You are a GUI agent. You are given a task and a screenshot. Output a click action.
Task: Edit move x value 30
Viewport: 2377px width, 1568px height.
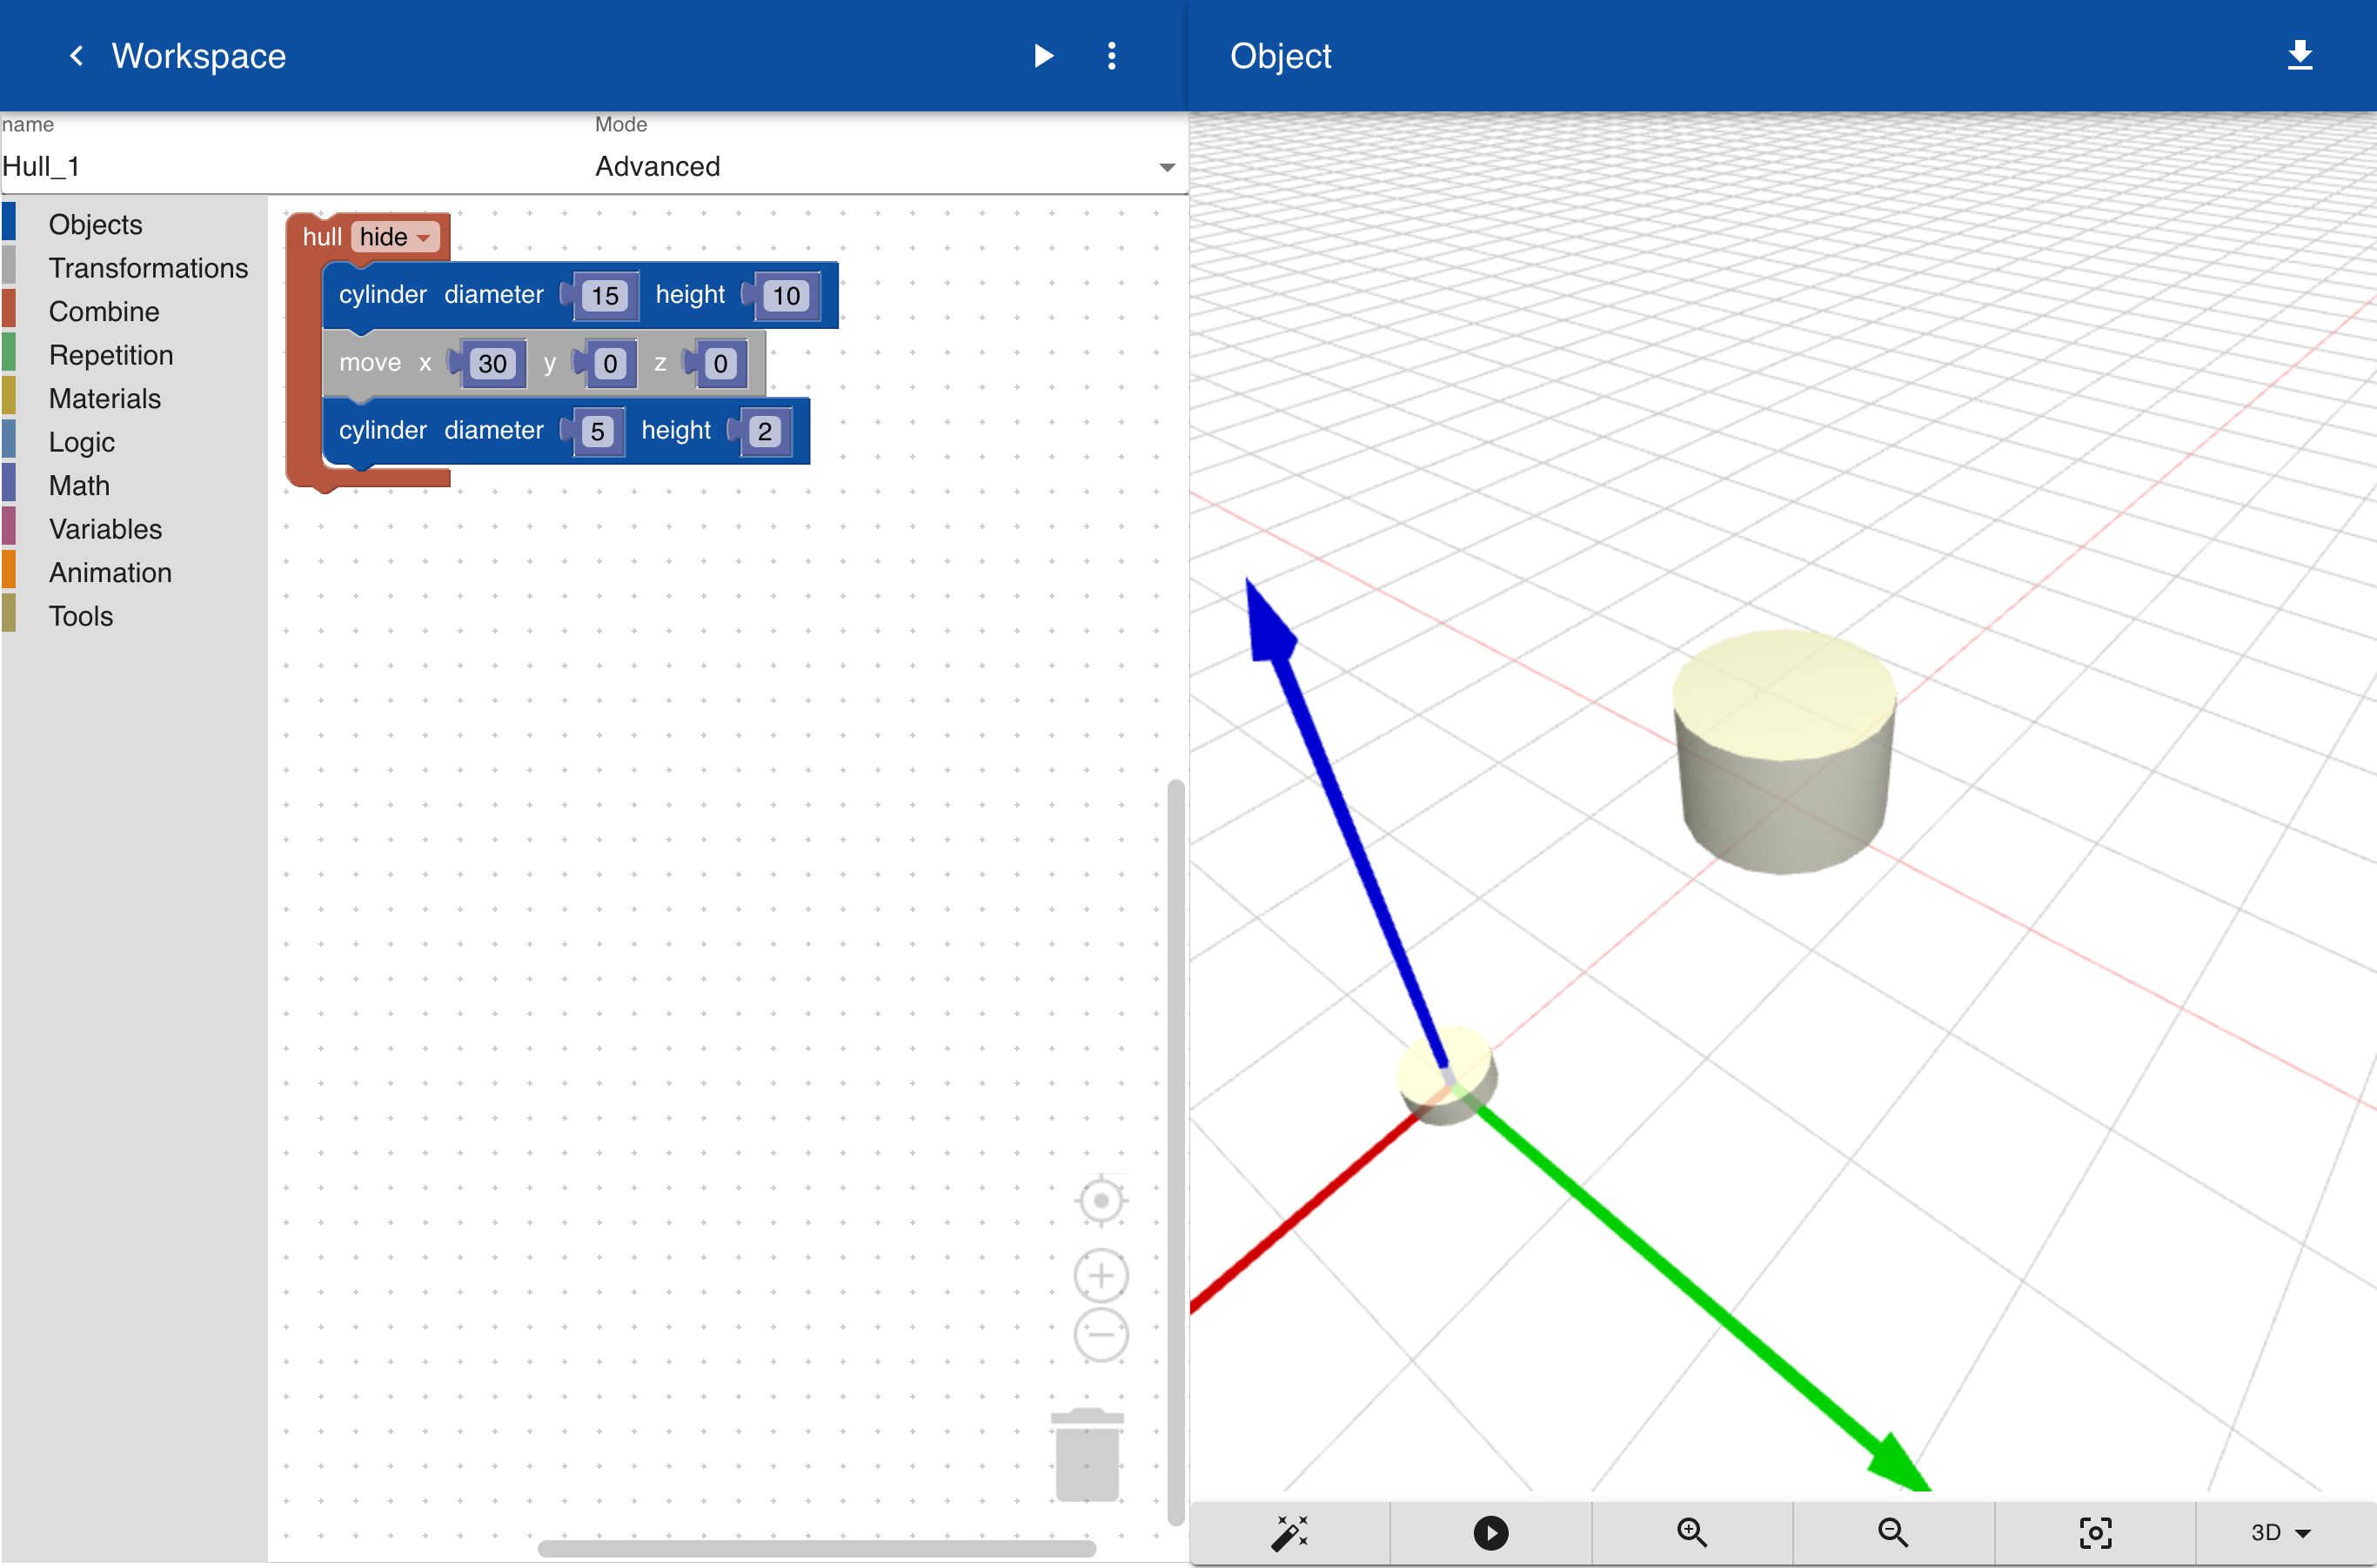point(492,364)
